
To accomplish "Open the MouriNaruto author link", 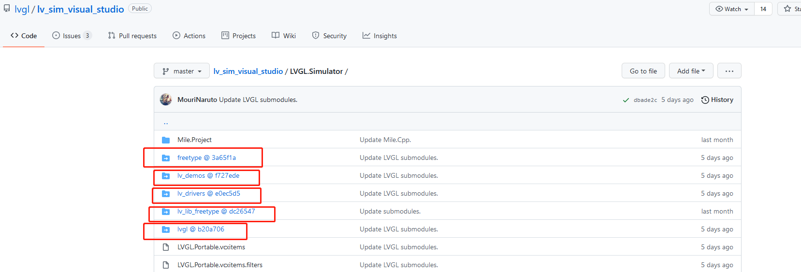I will point(197,100).
